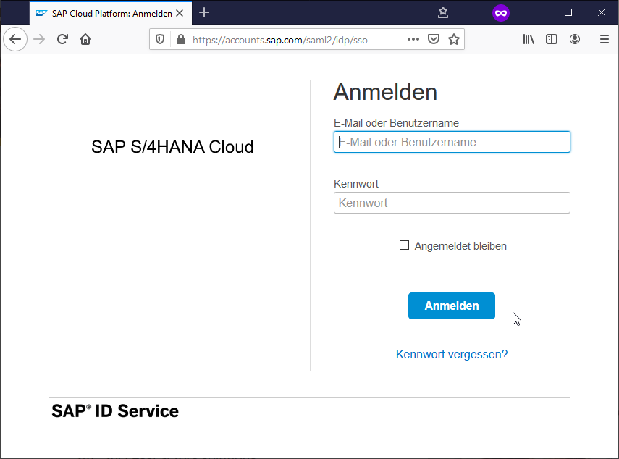619x459 pixels.
Task: Open the Library bookmarks and history
Action: pos(529,39)
